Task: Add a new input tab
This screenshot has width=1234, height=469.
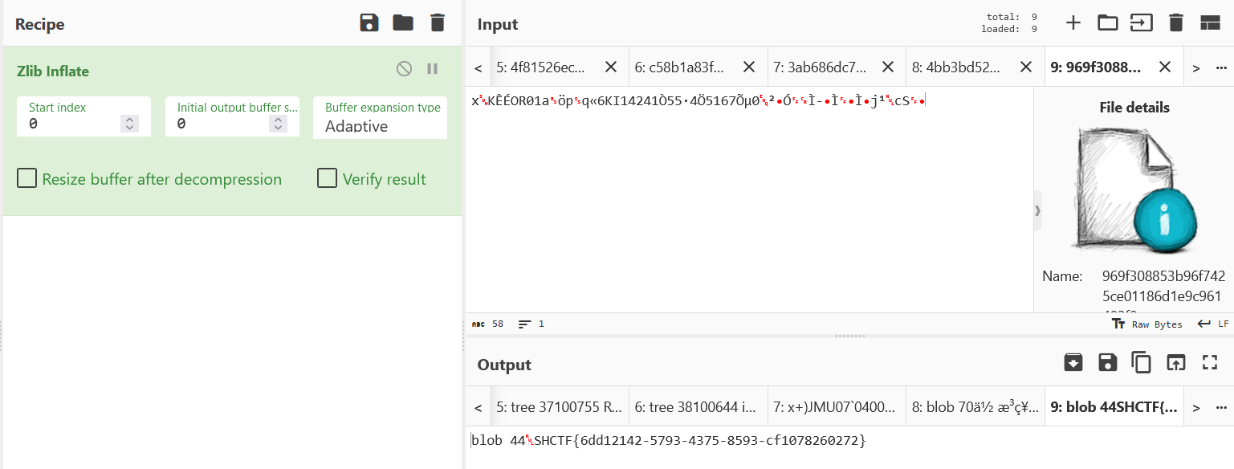Action: pyautogui.click(x=1073, y=22)
